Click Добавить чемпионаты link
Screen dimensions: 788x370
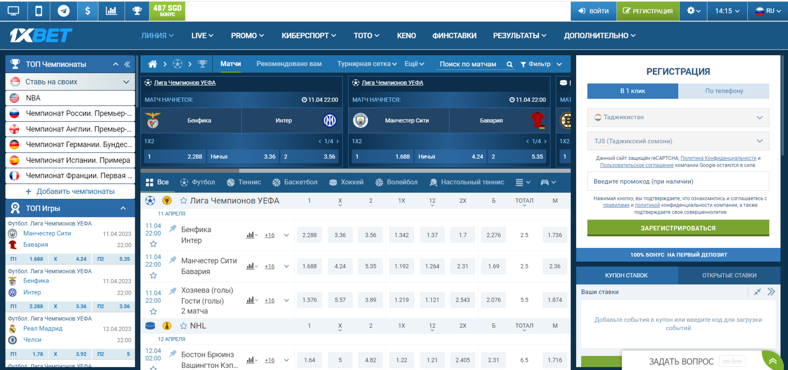(x=70, y=191)
